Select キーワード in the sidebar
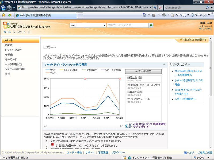 click(11, 59)
